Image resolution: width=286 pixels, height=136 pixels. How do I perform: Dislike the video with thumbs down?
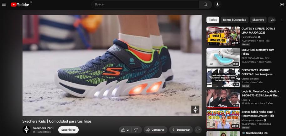(136, 130)
